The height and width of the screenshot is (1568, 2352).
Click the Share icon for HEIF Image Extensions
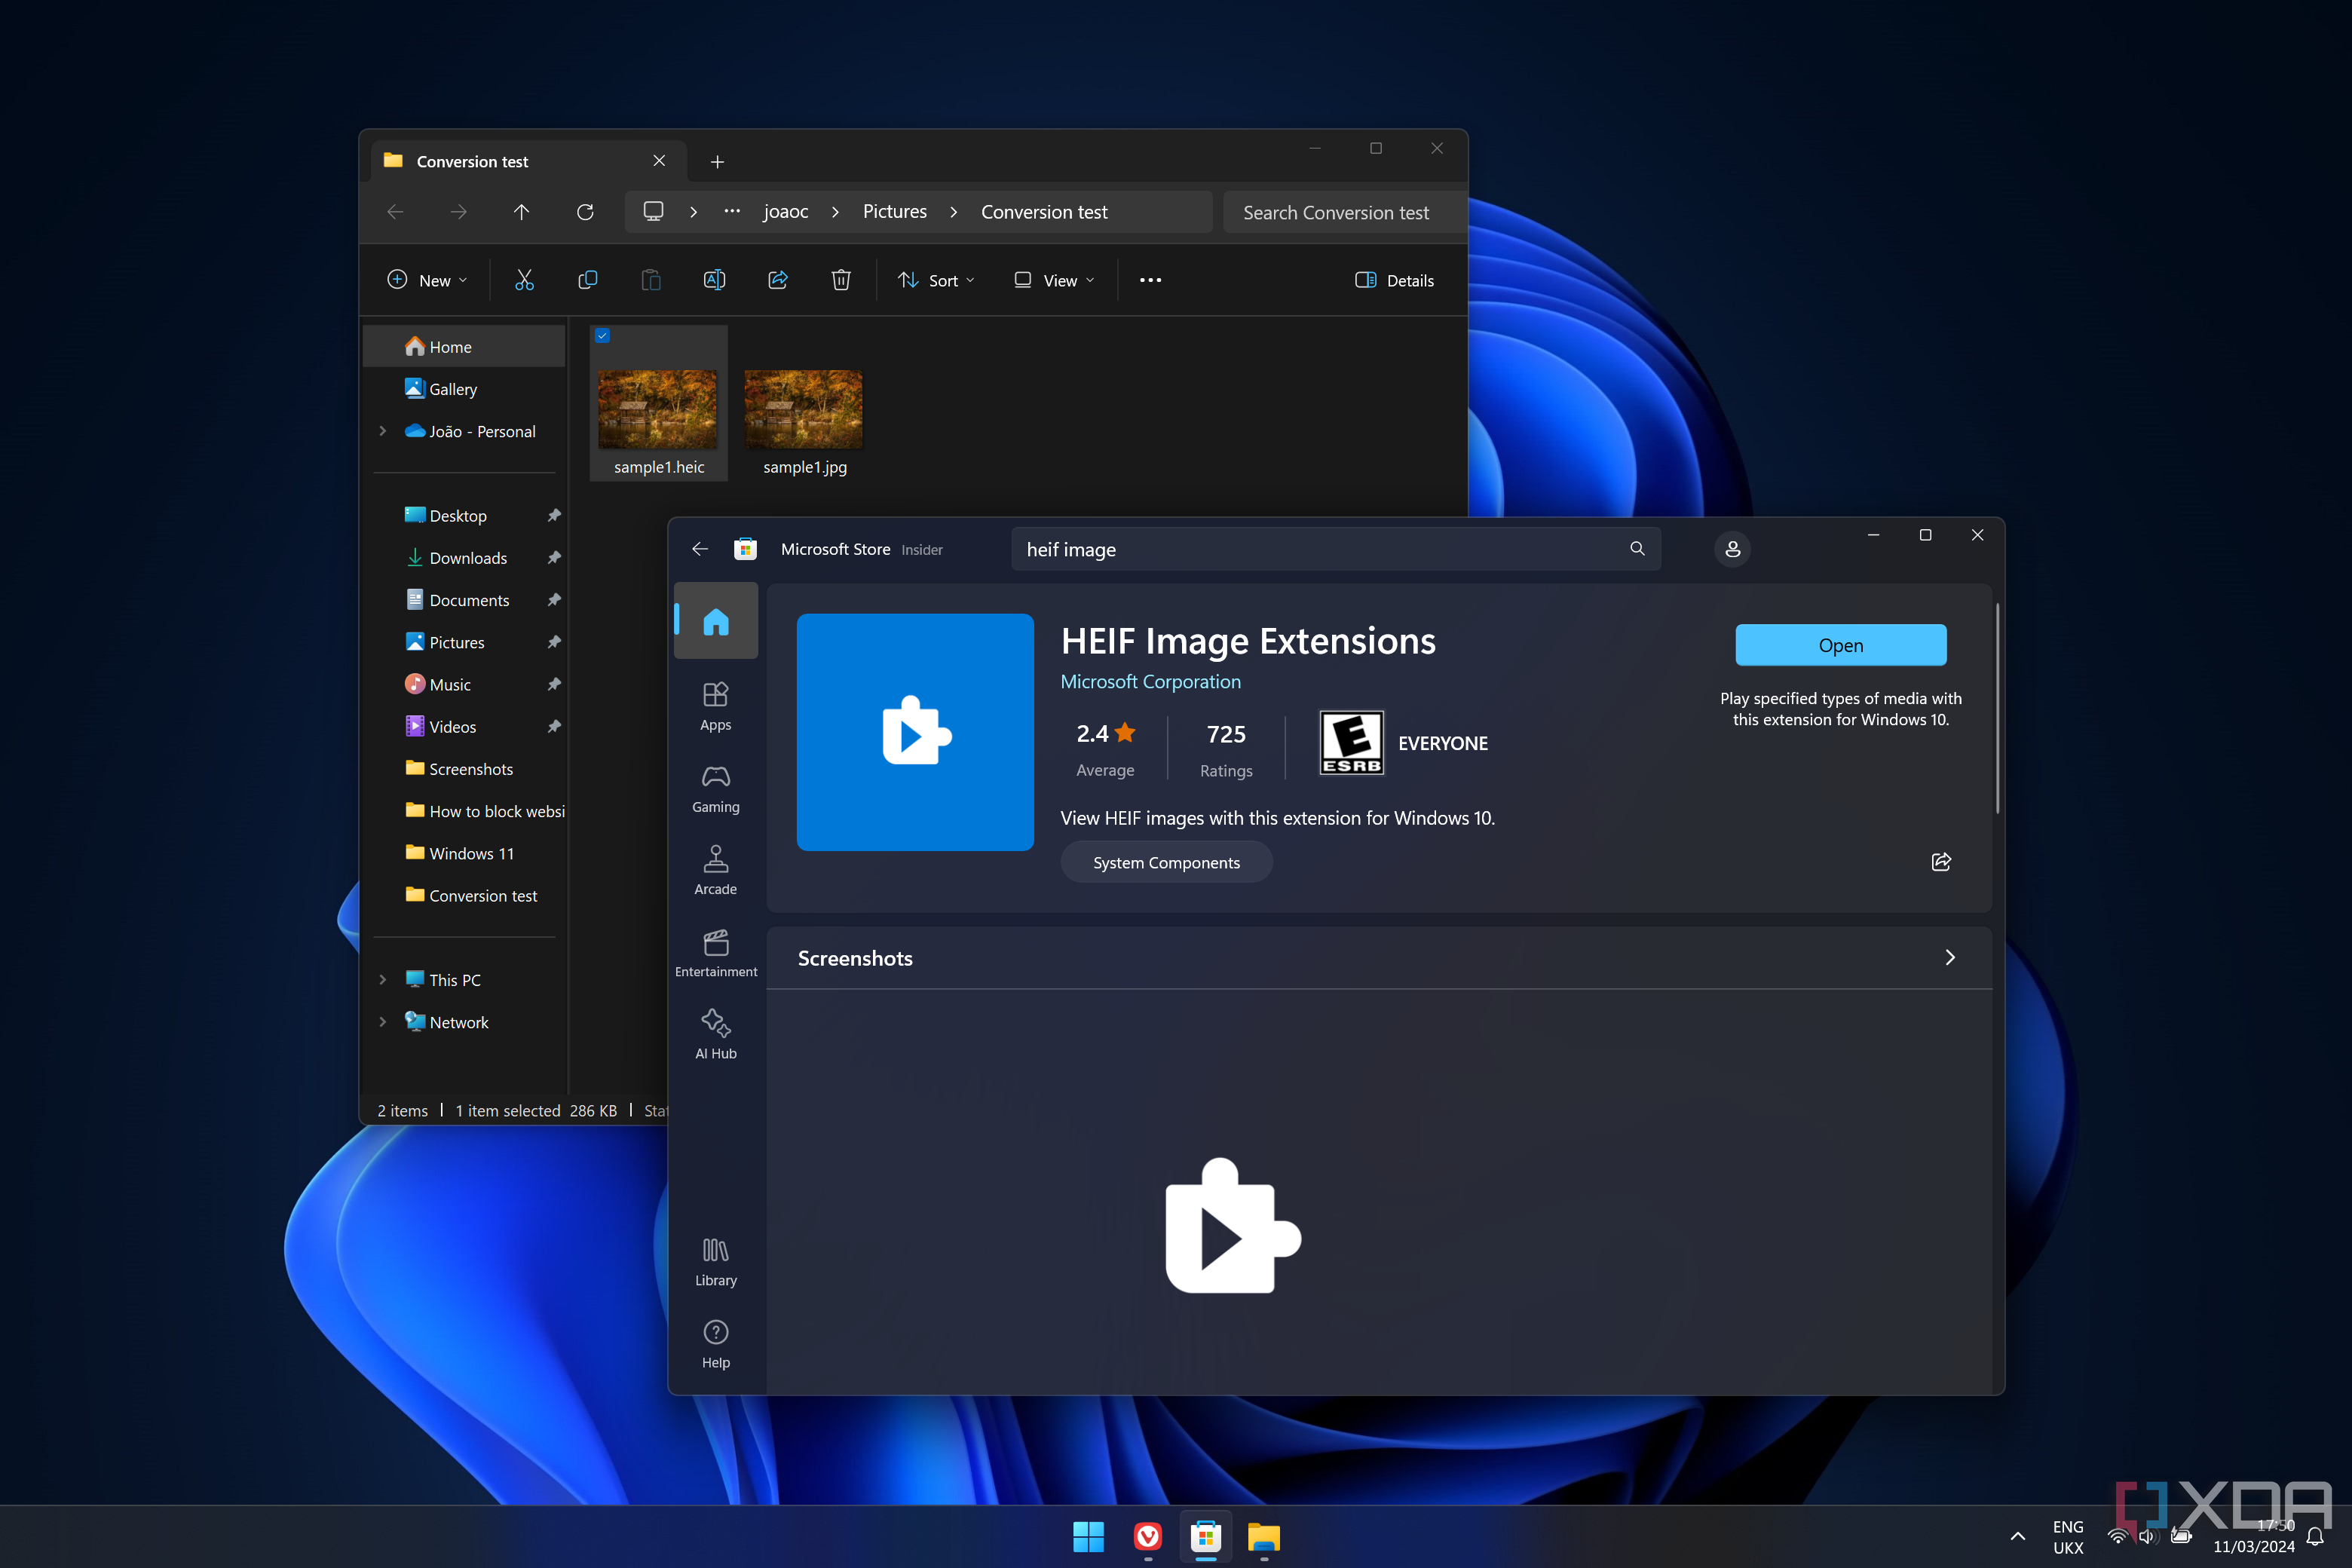click(1940, 861)
